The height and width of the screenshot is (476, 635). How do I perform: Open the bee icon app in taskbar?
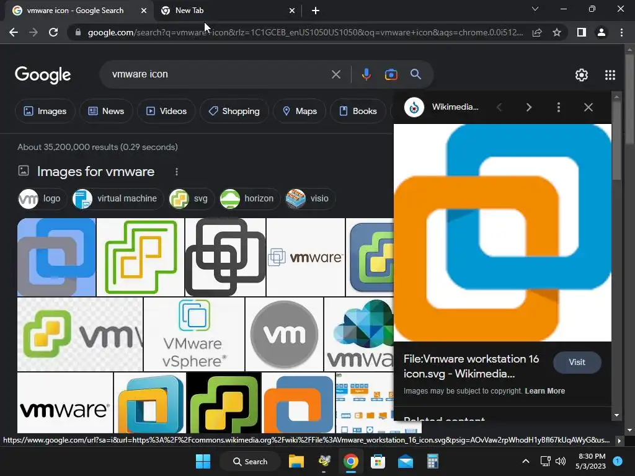pos(324,461)
